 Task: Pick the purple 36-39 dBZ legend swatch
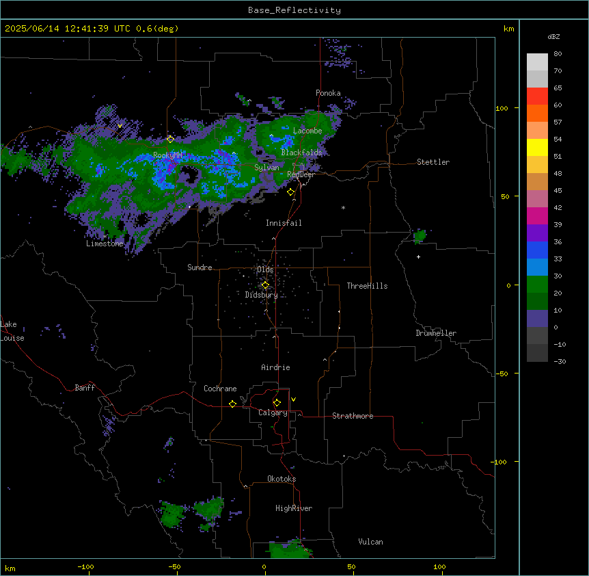[x=537, y=233]
